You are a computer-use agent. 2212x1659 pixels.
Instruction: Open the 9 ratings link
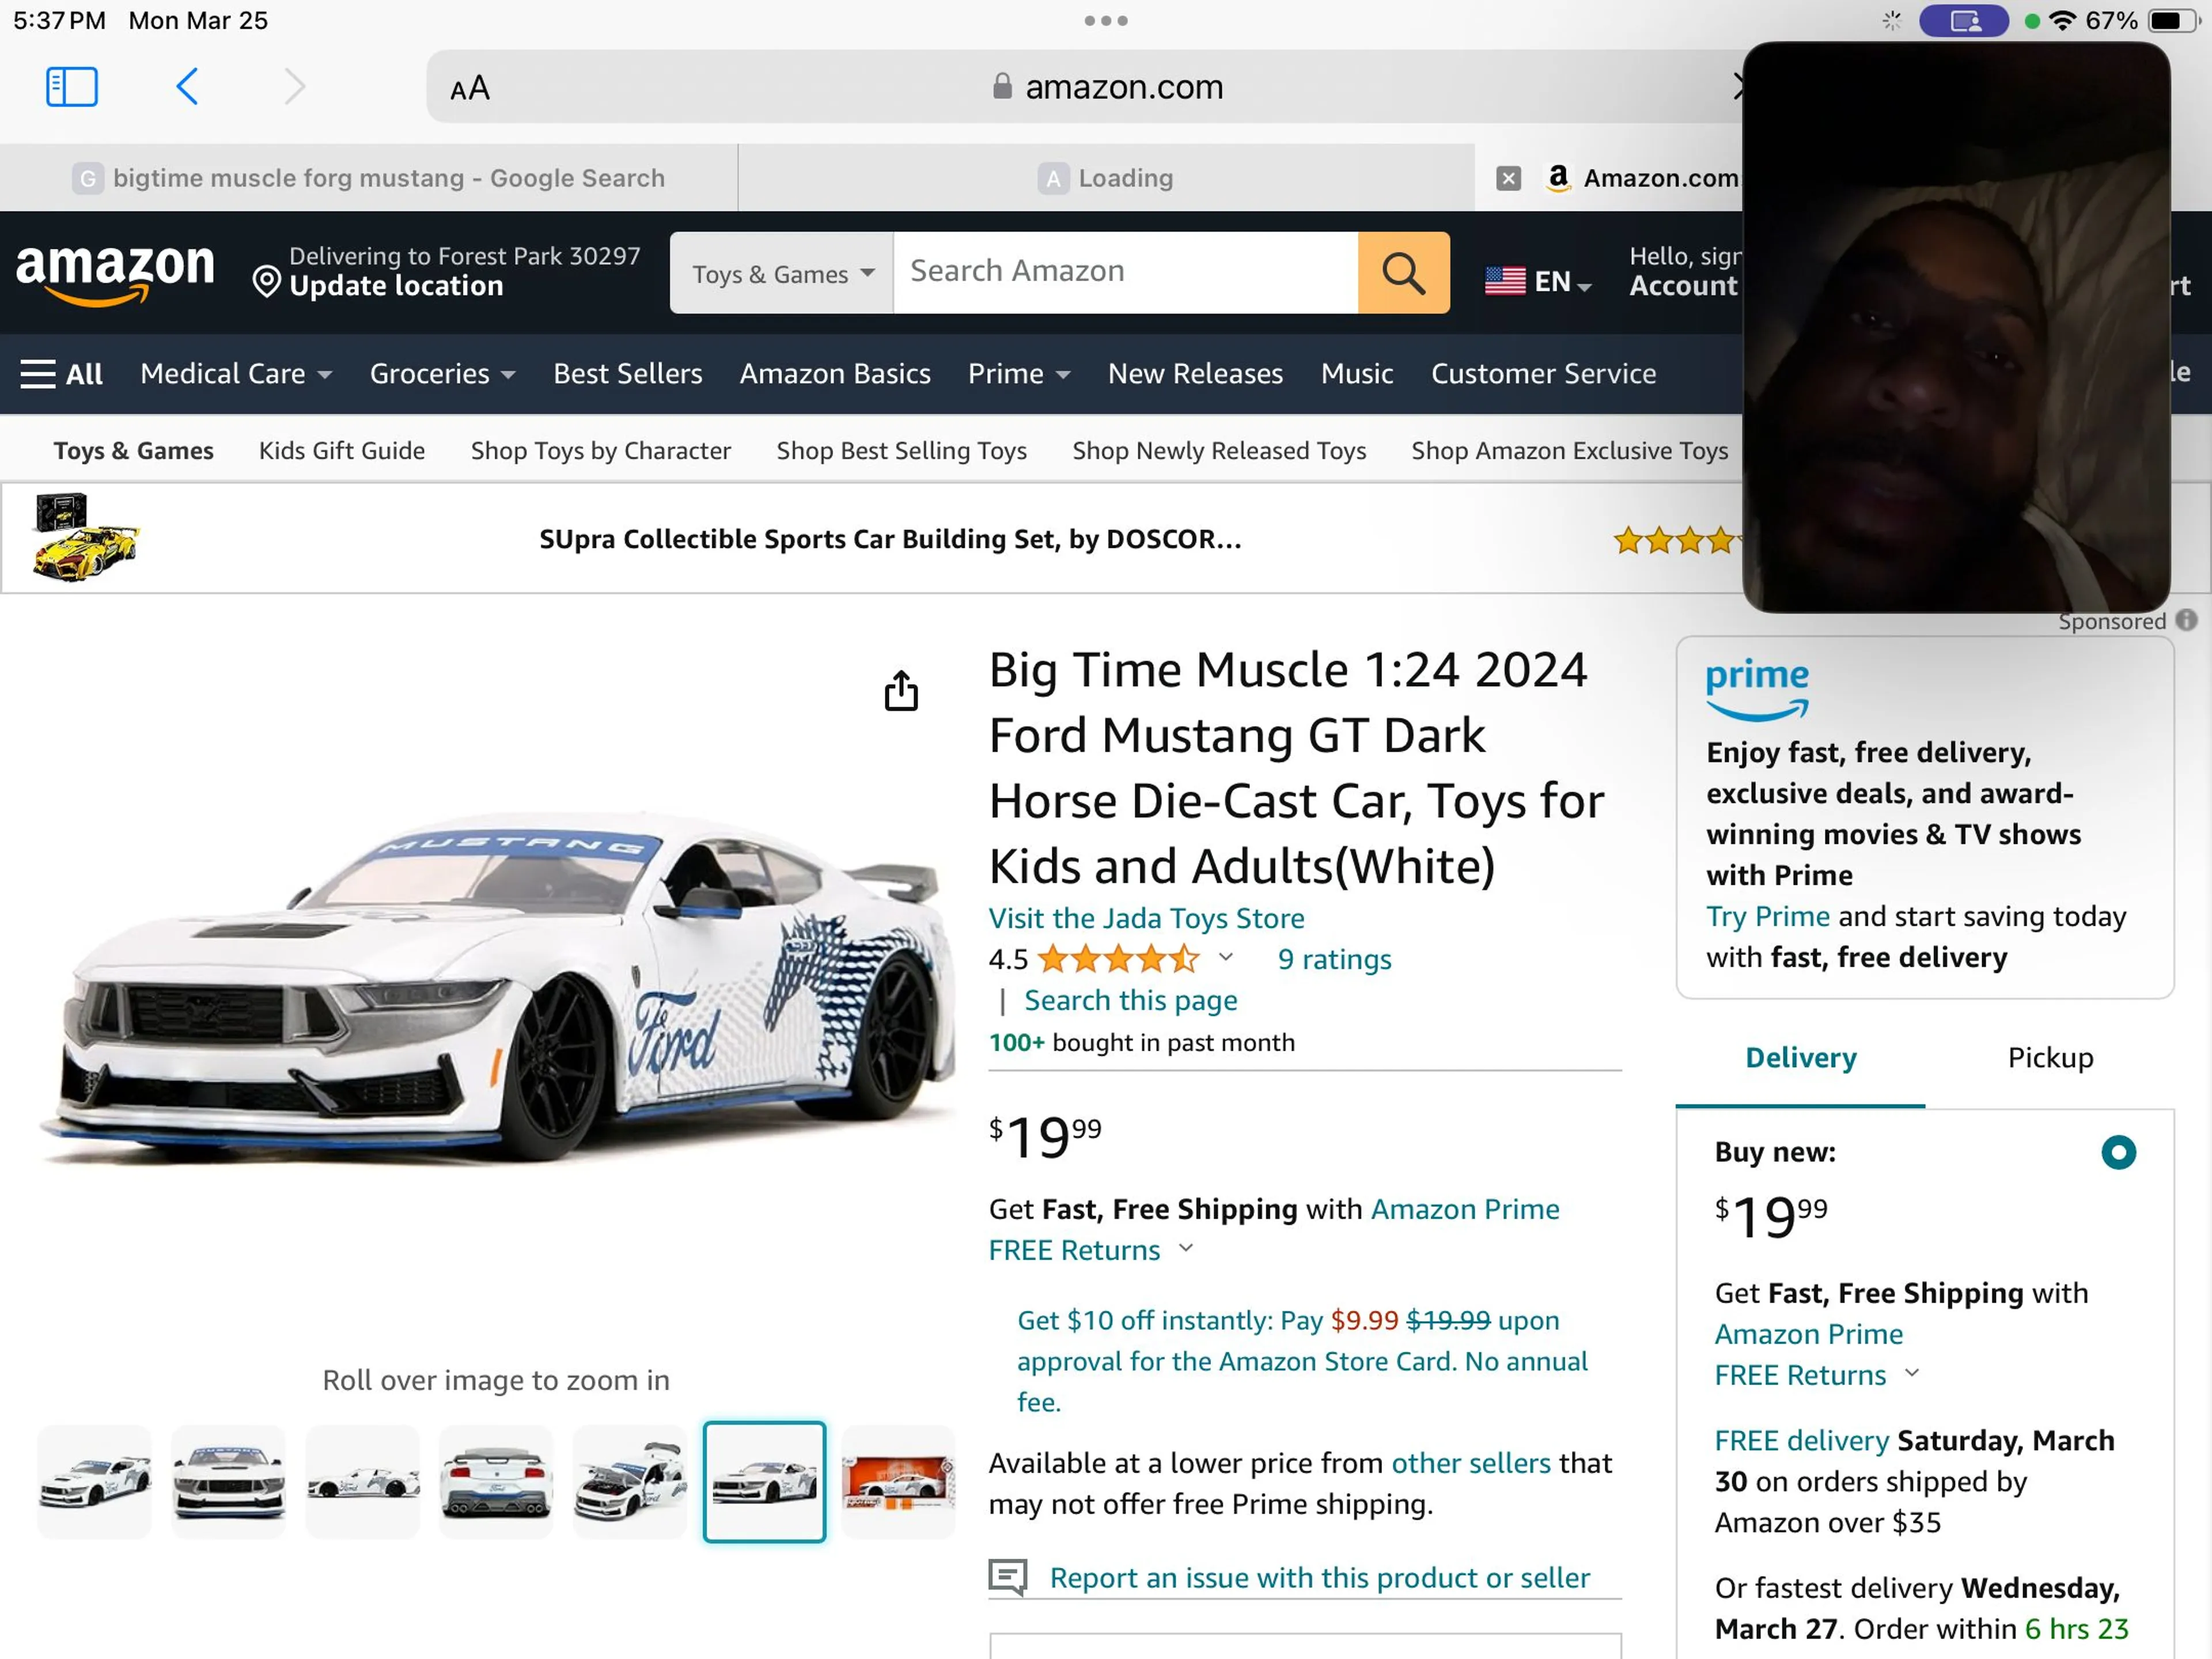coord(1334,959)
